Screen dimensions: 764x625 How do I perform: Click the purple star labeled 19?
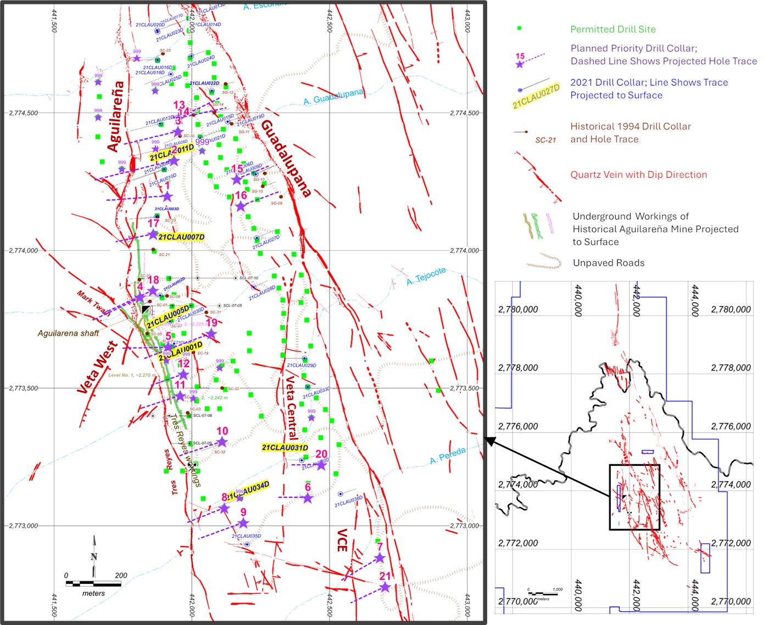[x=211, y=334]
